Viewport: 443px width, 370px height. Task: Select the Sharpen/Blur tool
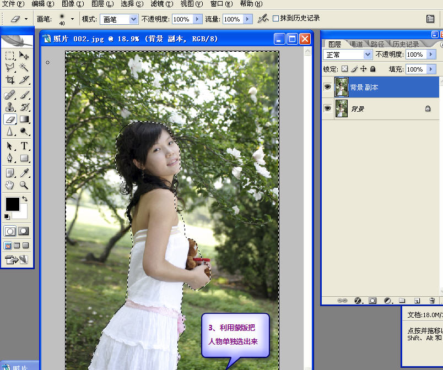(x=9, y=132)
